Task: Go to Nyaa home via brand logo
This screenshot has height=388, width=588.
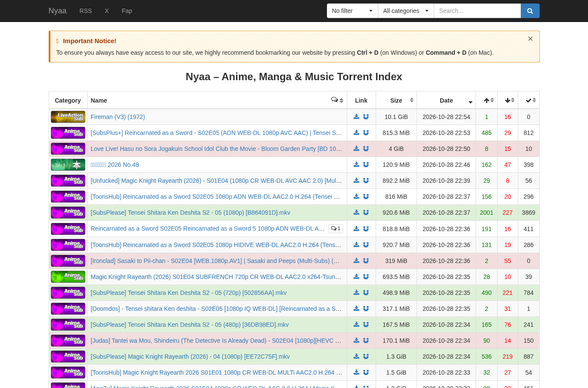Action: pyautogui.click(x=57, y=11)
